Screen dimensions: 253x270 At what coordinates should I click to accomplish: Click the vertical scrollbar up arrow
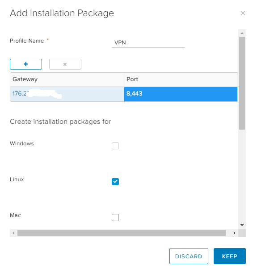[x=242, y=33]
